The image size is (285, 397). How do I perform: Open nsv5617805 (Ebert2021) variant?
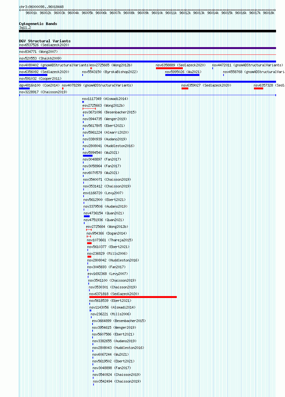click(104, 126)
